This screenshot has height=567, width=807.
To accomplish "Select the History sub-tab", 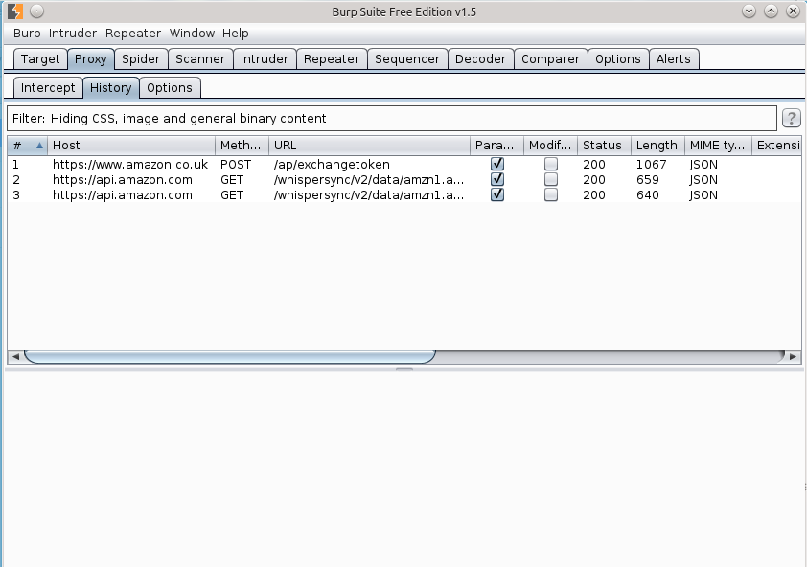I will click(x=110, y=88).
